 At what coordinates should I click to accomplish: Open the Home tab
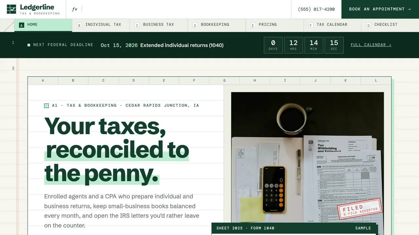point(43,25)
